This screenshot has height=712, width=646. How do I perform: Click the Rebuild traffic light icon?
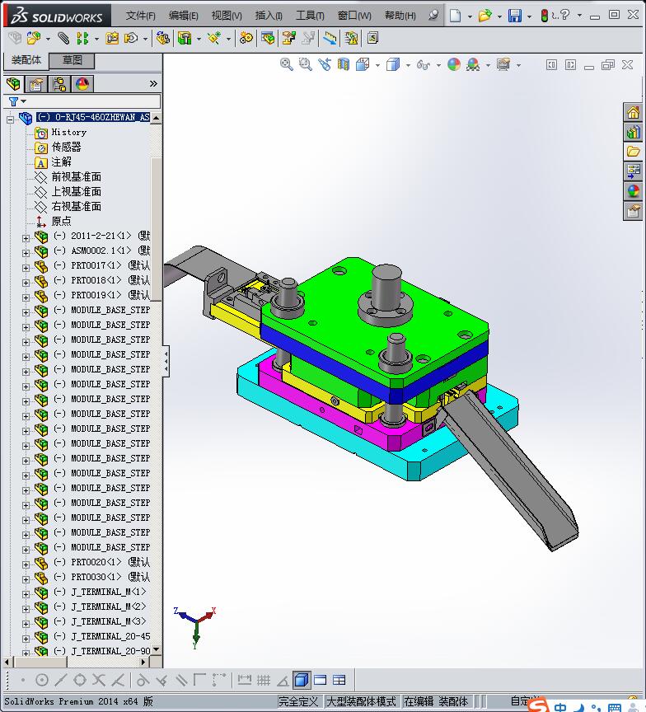pos(544,16)
